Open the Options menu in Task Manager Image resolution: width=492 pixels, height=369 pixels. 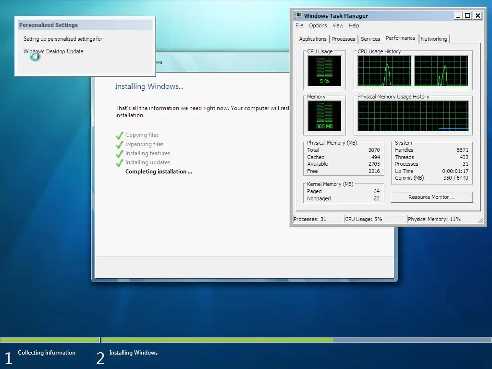click(318, 25)
